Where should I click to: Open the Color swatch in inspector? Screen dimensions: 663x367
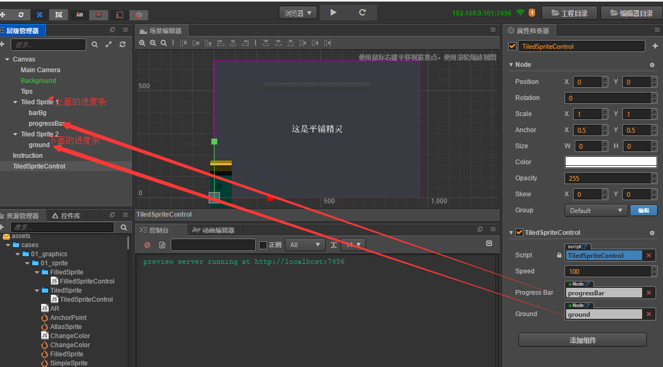(611, 162)
